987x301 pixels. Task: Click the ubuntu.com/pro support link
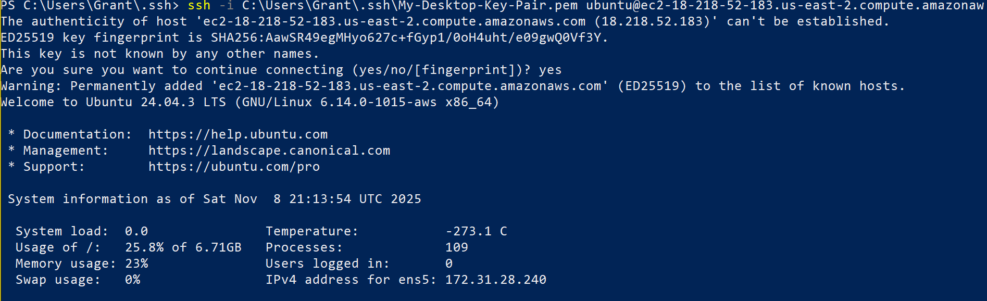(234, 167)
